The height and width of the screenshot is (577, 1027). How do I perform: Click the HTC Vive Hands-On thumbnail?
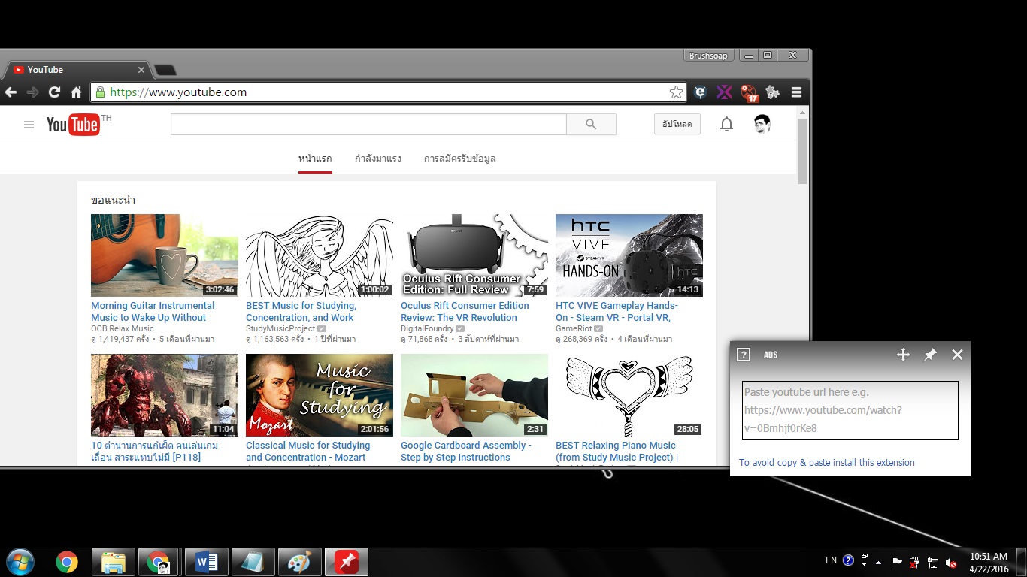pos(629,255)
